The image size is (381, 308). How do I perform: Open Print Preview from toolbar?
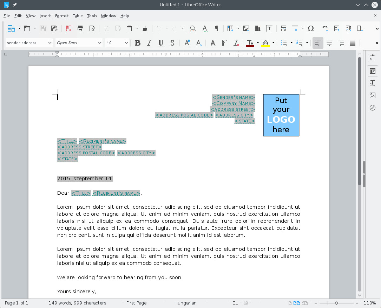(92, 28)
